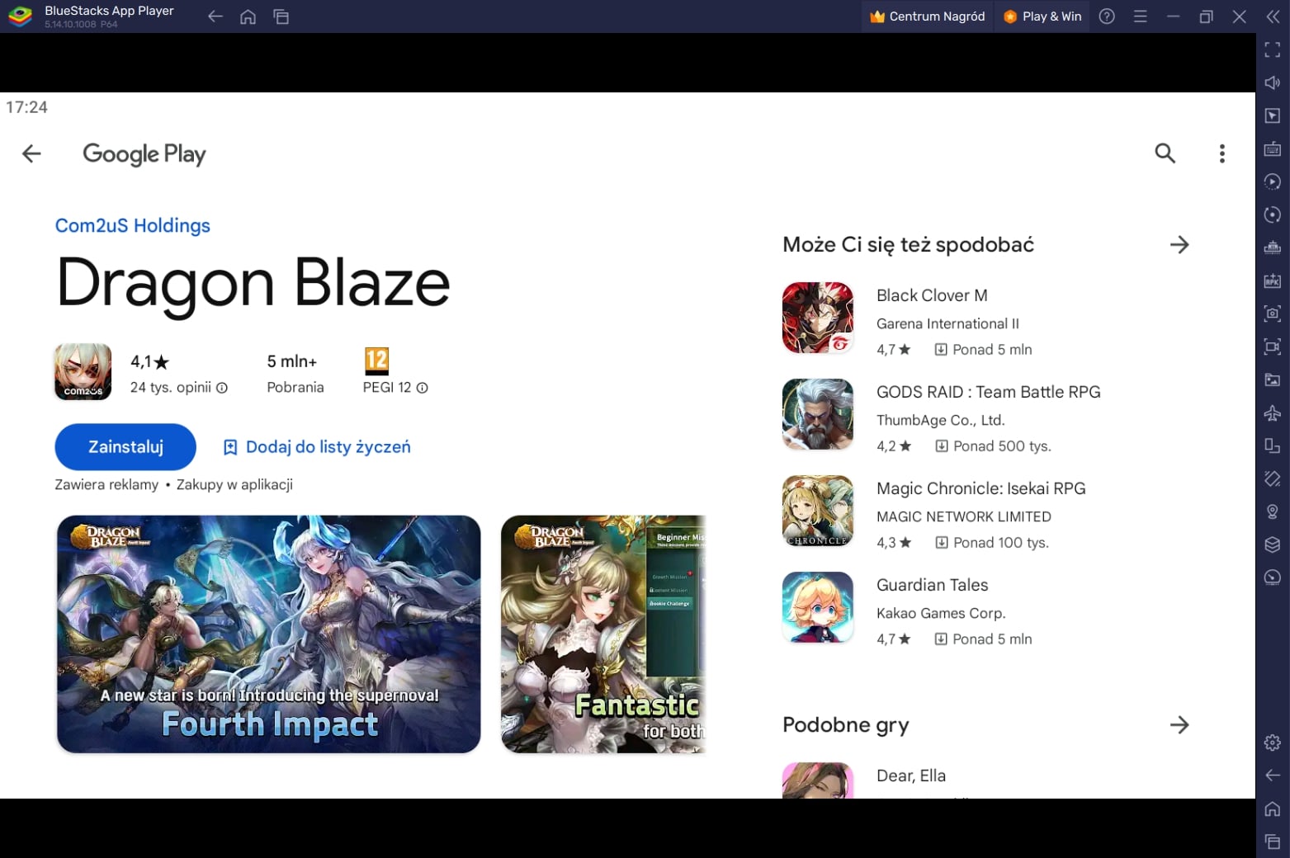Click the Guardian Tales app icon
This screenshot has height=858, width=1290.
(818, 607)
